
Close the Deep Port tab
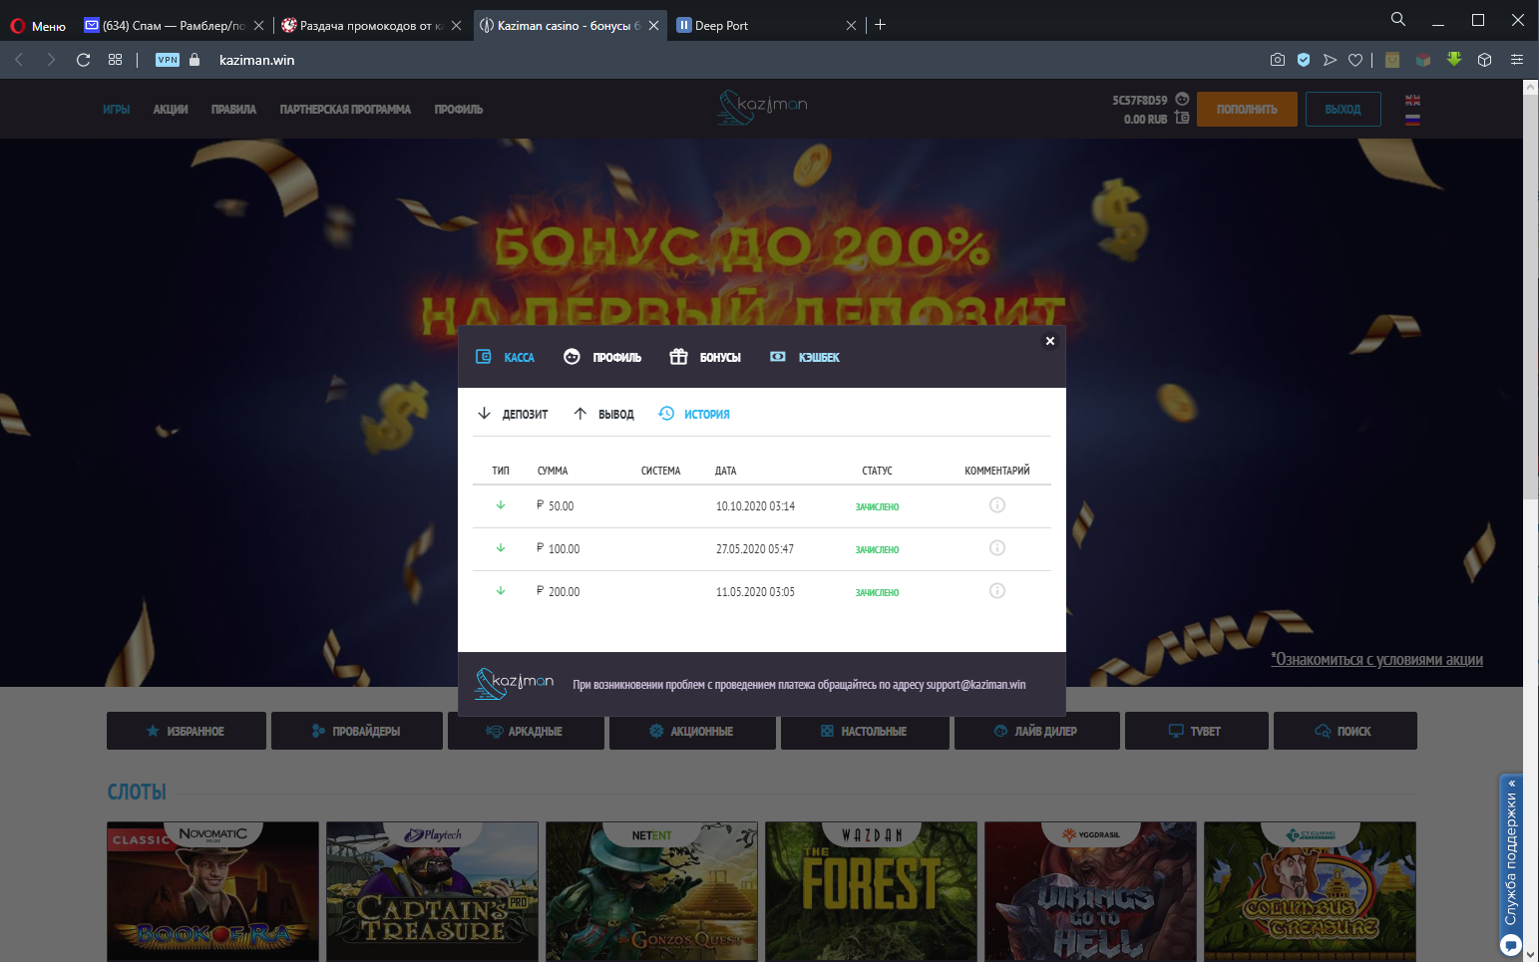851,26
